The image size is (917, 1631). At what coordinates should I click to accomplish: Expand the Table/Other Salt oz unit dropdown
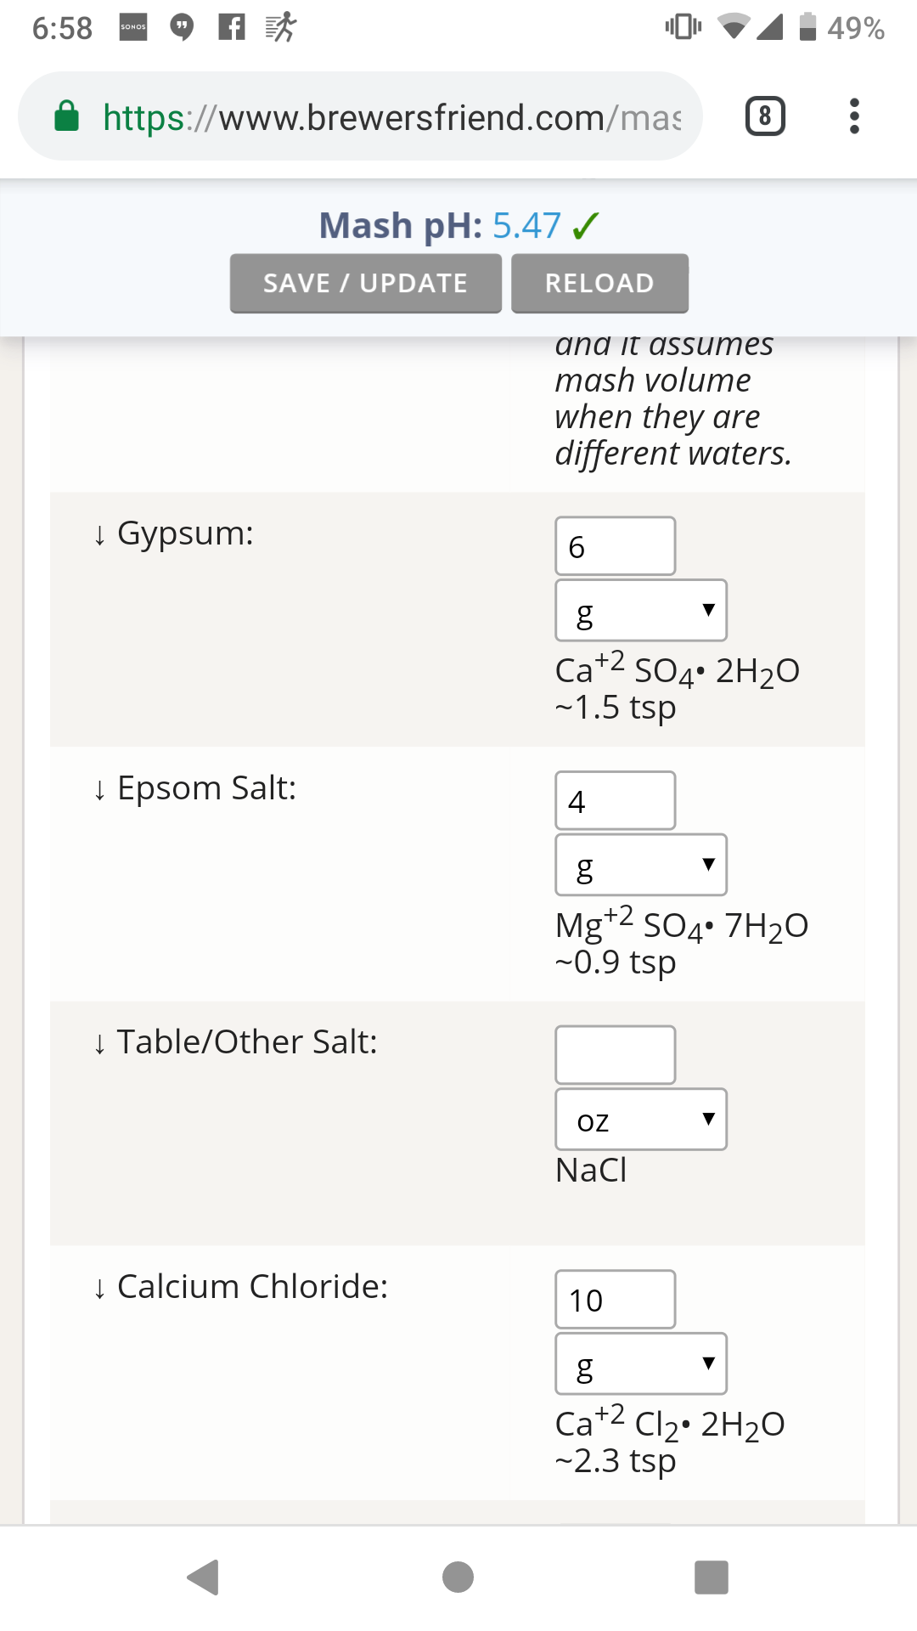coord(641,1120)
